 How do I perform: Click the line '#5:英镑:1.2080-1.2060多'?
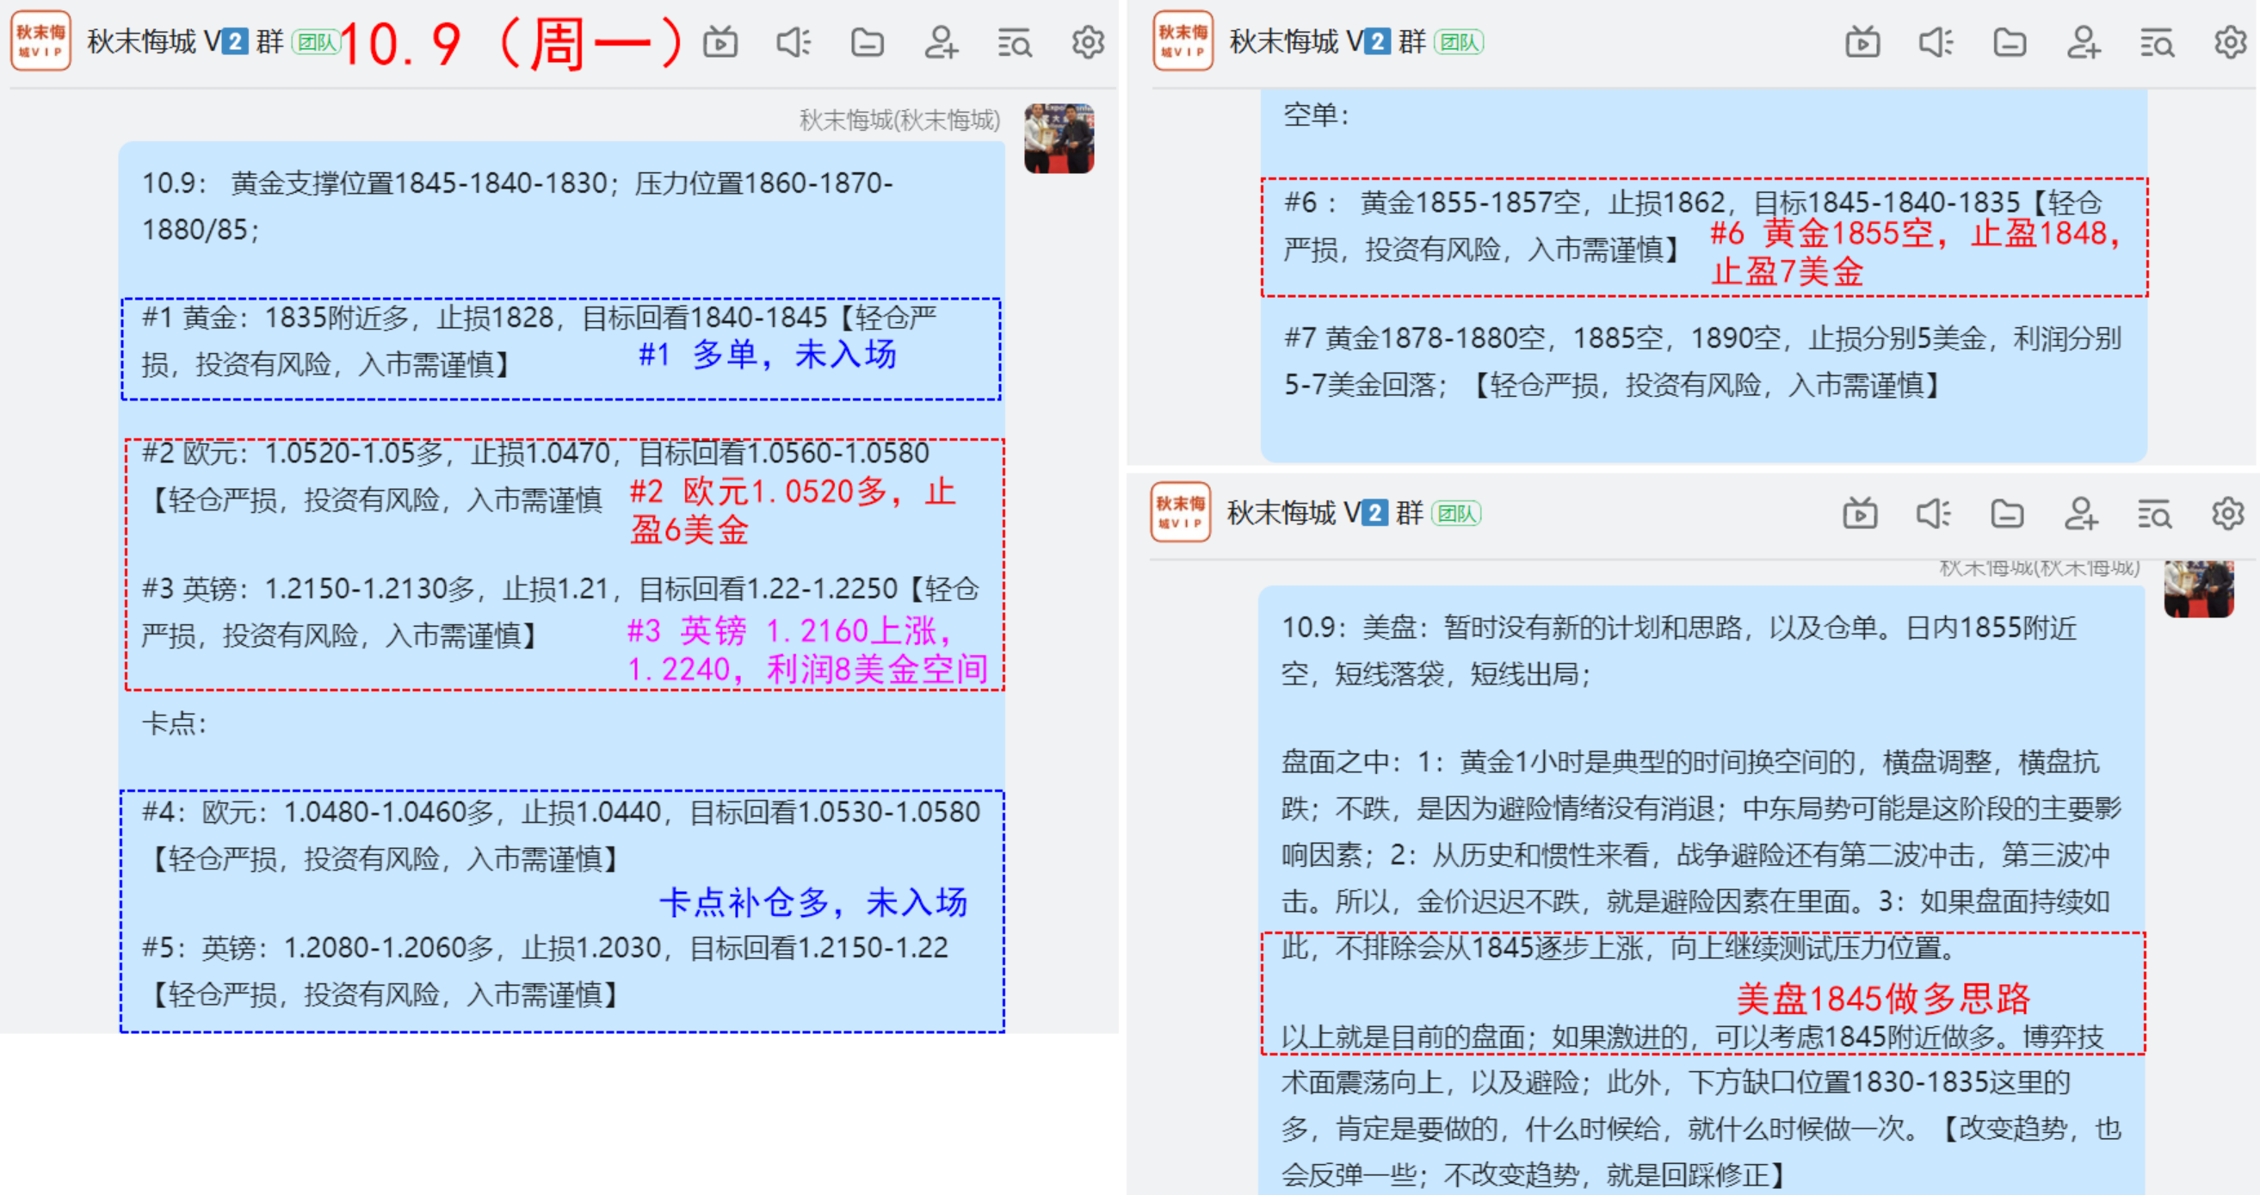(545, 949)
